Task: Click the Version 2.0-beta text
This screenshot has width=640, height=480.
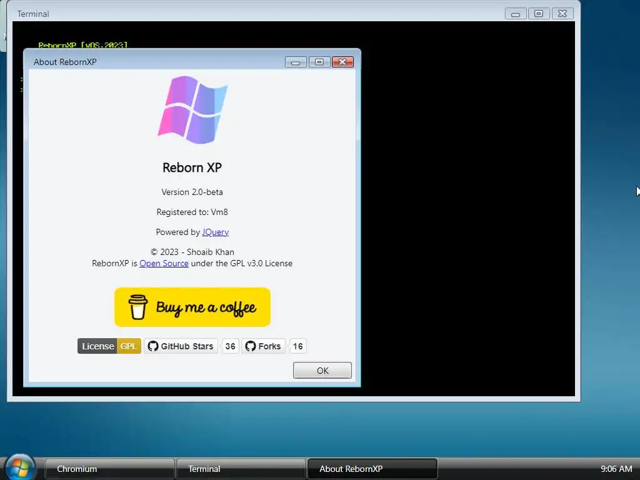Action: coord(192,192)
